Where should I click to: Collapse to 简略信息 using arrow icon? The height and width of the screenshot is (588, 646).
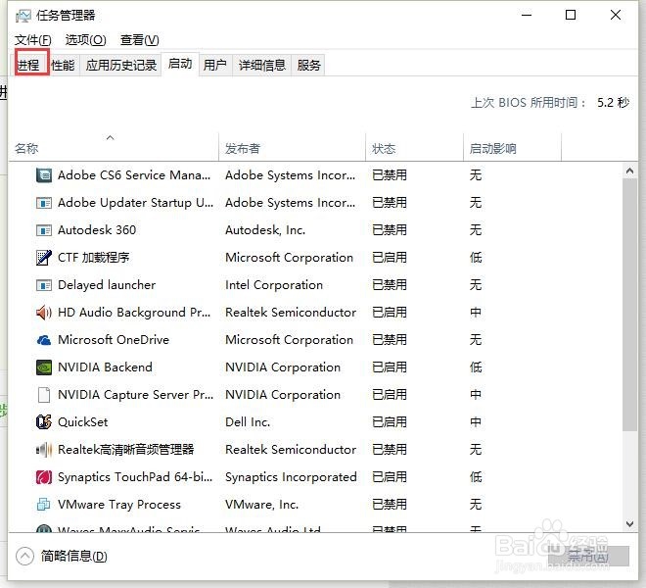point(24,556)
